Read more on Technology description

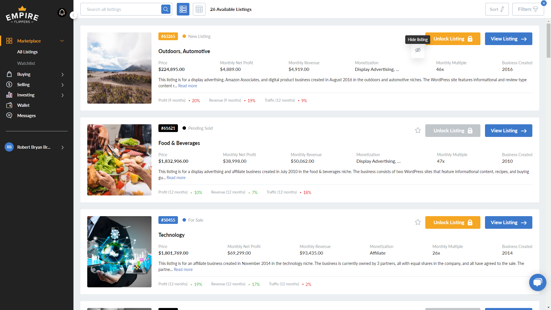pos(183,270)
